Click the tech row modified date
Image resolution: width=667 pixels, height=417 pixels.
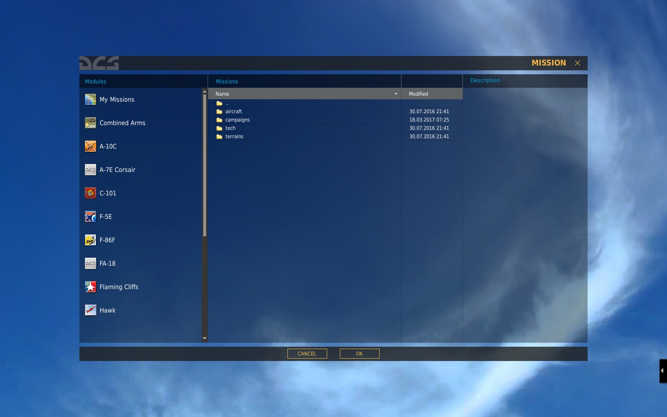click(x=429, y=128)
